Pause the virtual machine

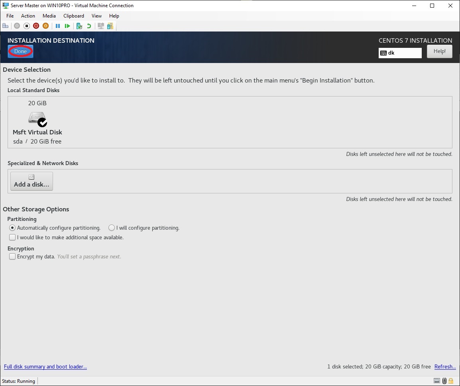(58, 26)
